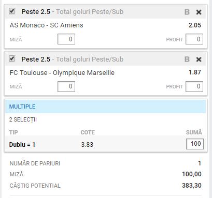Click the second Peste 2.5 selection title
The height and width of the screenshot is (198, 212).
36,59
